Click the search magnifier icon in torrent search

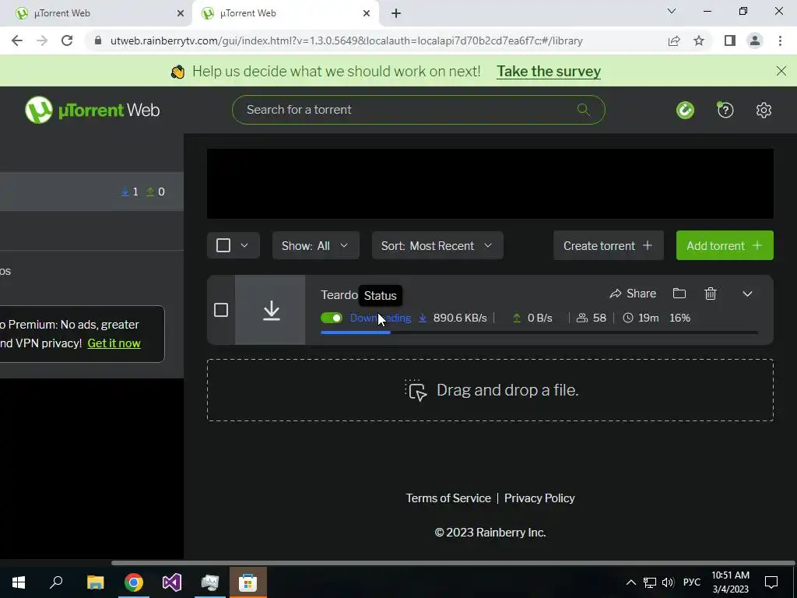tap(584, 109)
